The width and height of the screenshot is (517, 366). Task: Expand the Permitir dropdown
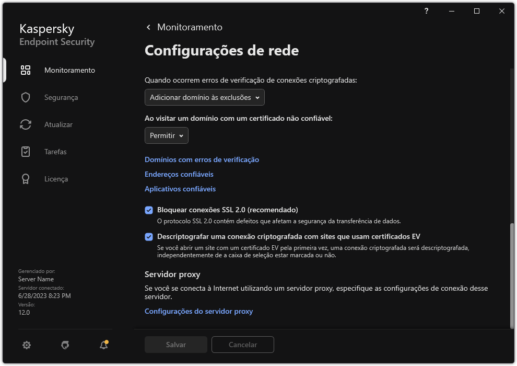point(166,135)
